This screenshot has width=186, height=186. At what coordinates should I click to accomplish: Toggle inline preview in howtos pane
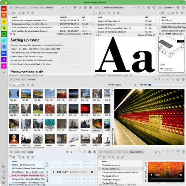(19, 13)
